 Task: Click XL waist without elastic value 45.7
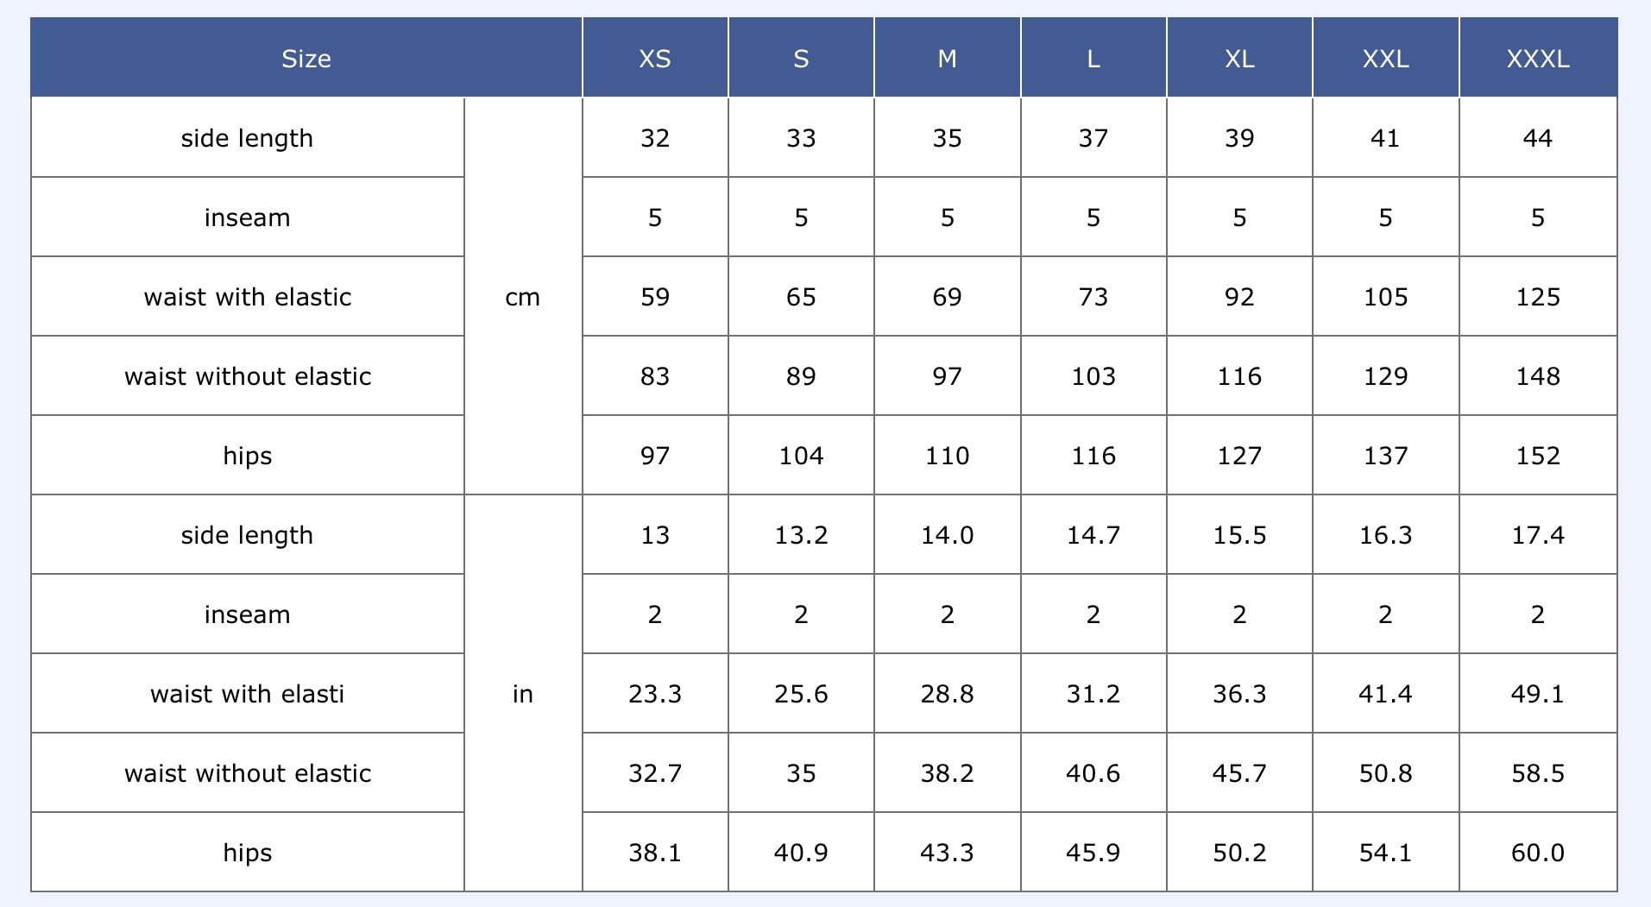tap(1239, 773)
